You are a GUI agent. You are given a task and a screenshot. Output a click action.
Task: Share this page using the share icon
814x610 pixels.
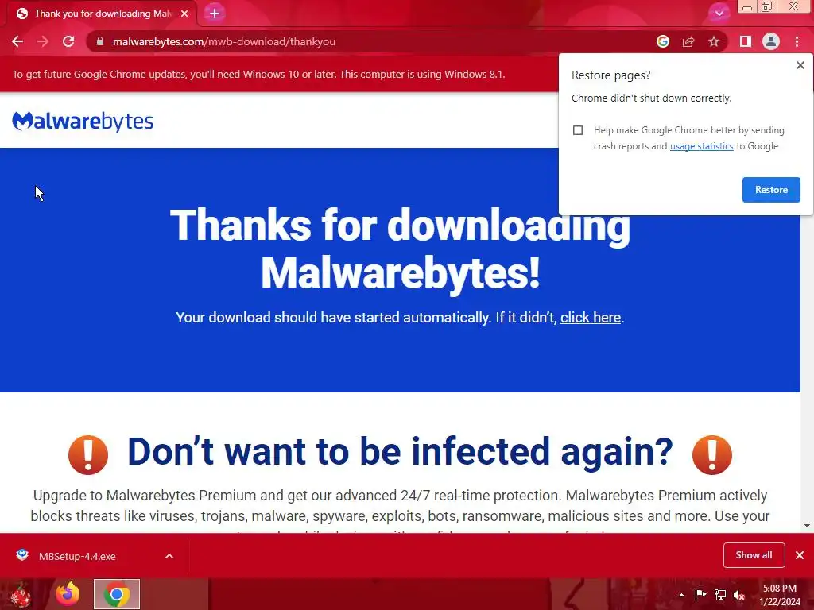click(x=688, y=41)
